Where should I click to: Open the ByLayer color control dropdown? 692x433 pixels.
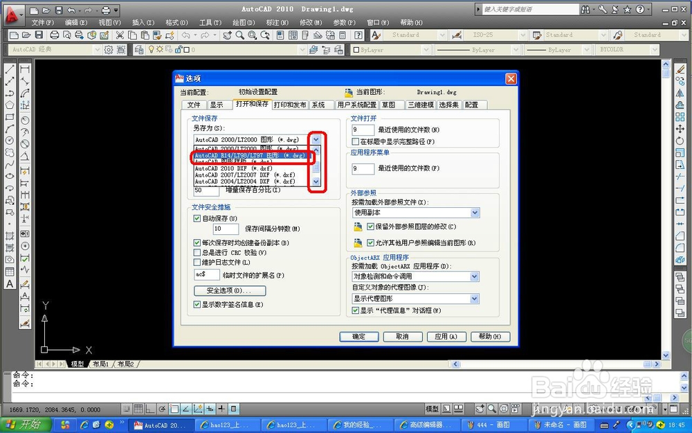tap(426, 50)
